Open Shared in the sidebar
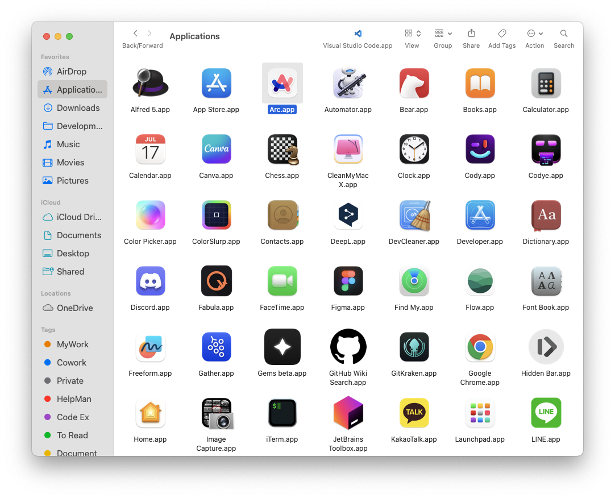 (73, 272)
